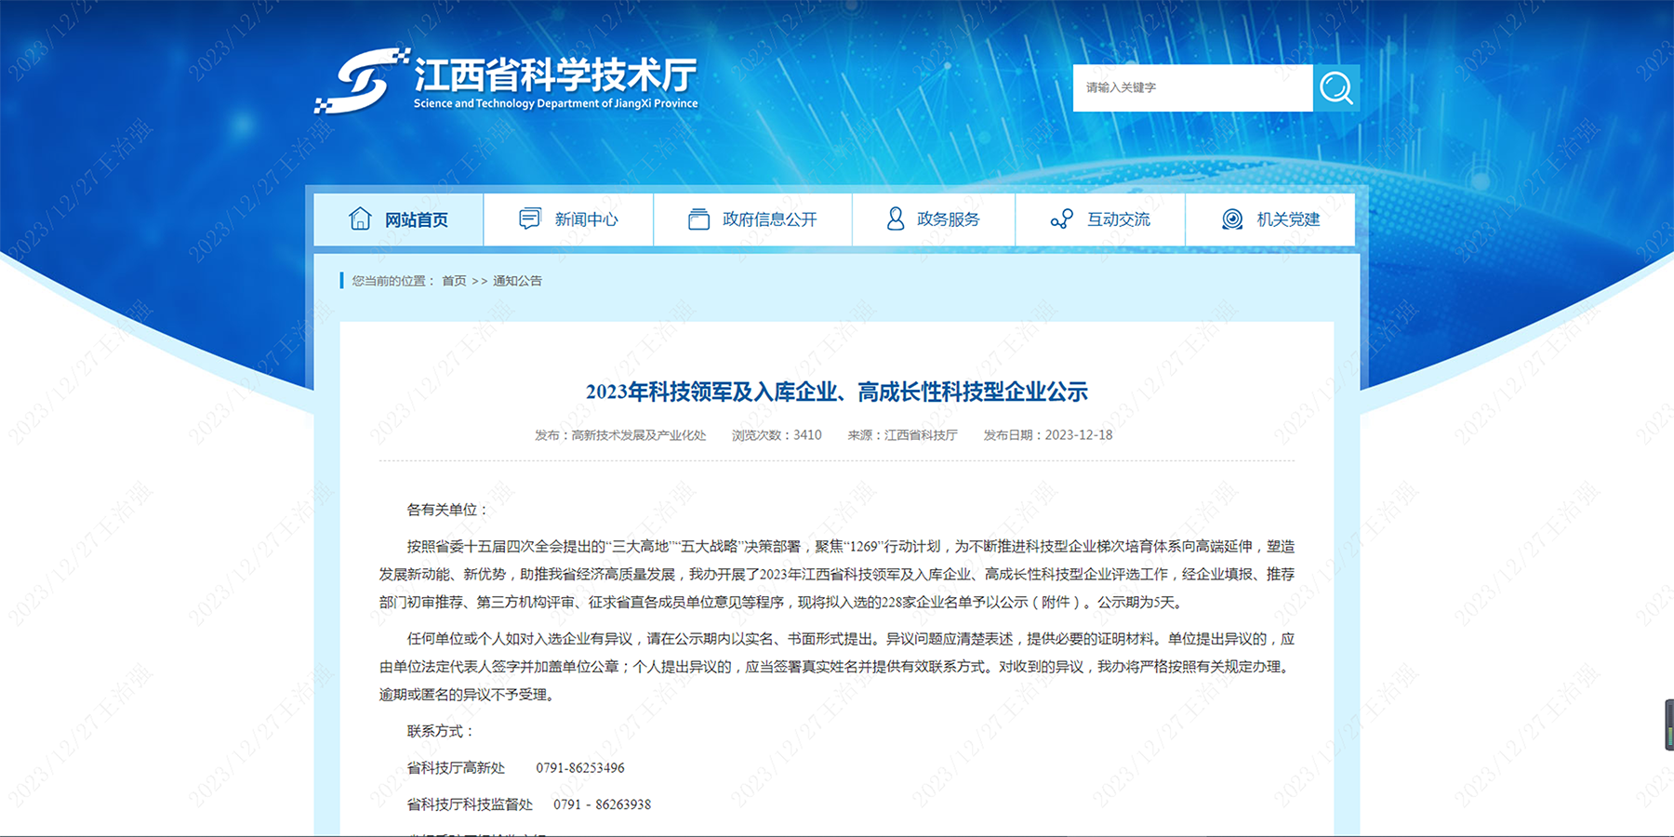Open the 首页 breadcrumb link
1674x837 pixels.
pos(453,280)
